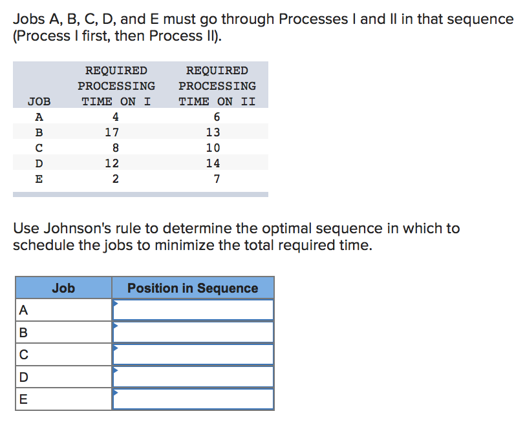Click the Position in Sequence column header
This screenshot has height=429, width=525.
tap(192, 288)
